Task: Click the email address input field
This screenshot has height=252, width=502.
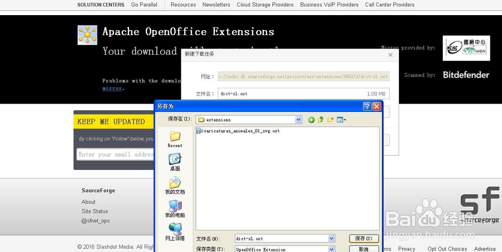Action: pos(115,154)
